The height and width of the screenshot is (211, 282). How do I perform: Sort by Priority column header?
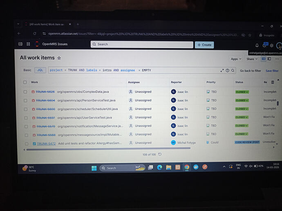click(x=211, y=82)
